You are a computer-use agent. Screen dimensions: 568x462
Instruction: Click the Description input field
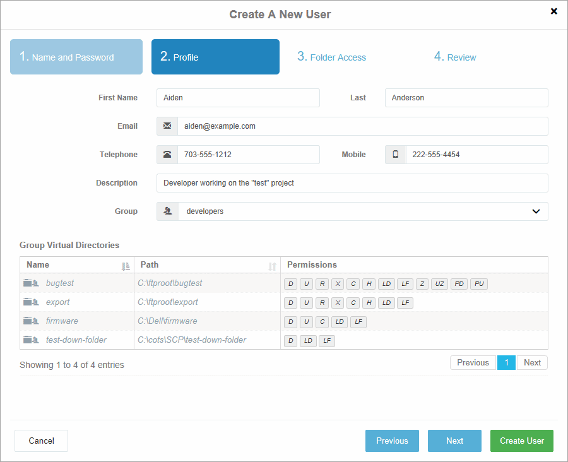pyautogui.click(x=352, y=183)
